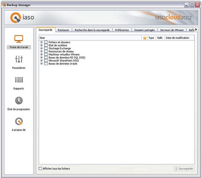Image resolution: width=202 pixels, height=178 pixels.
Task: Select Machines virtuelles VMware row text
Action: tap(64, 54)
